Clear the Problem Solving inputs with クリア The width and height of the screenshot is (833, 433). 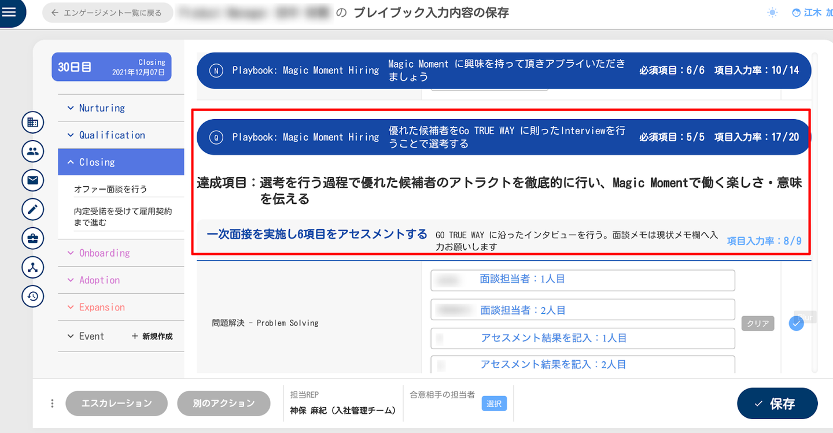point(758,324)
